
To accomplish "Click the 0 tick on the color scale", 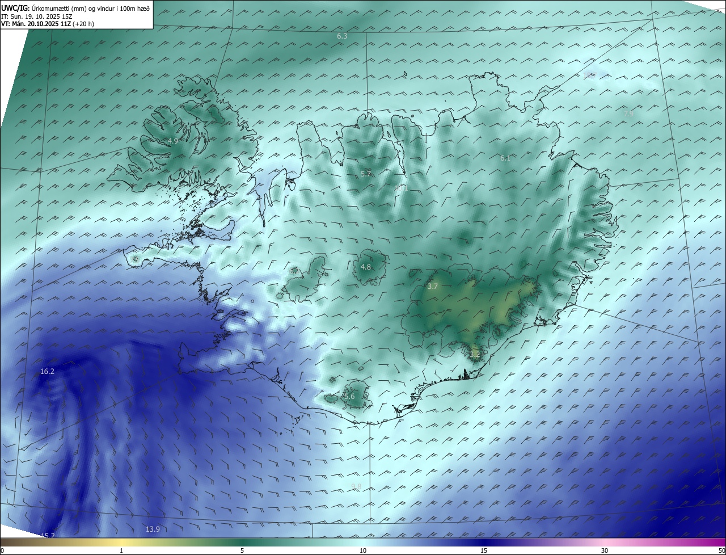I will (x=2, y=550).
